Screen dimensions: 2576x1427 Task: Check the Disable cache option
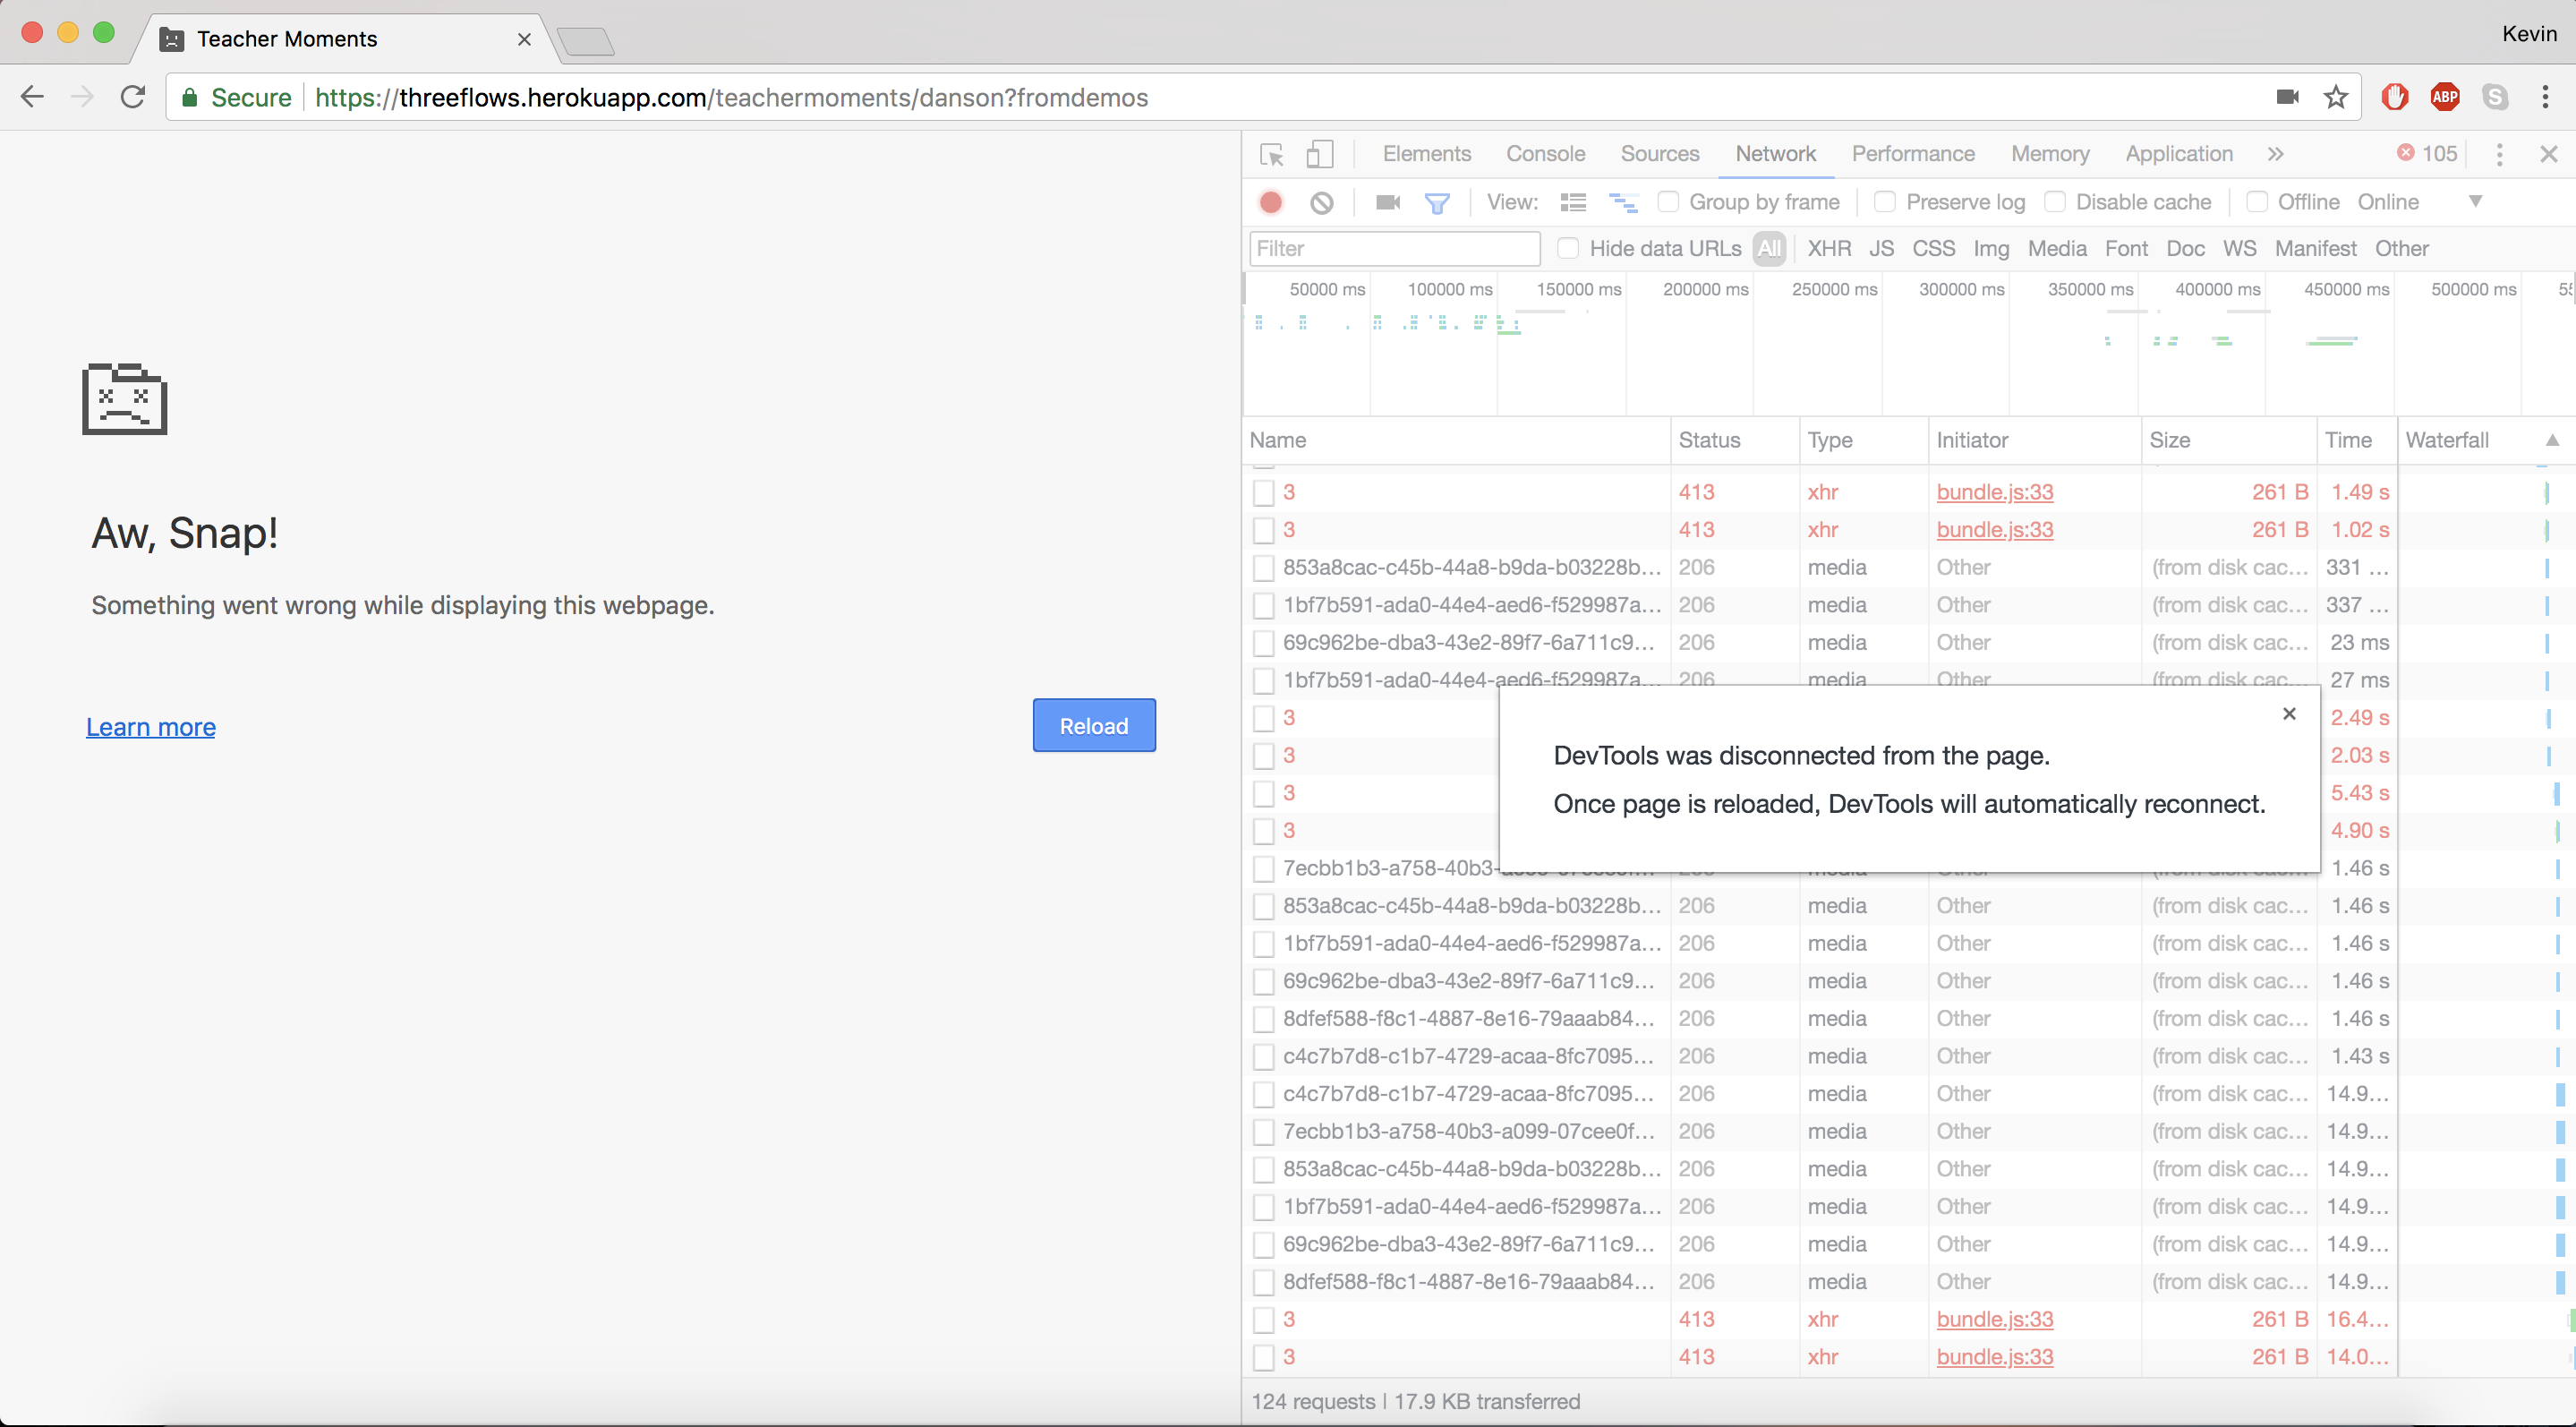point(2055,202)
